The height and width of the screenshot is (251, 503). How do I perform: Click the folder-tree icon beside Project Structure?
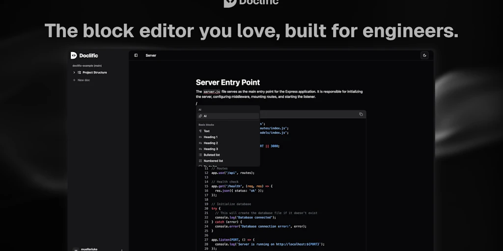click(x=79, y=73)
